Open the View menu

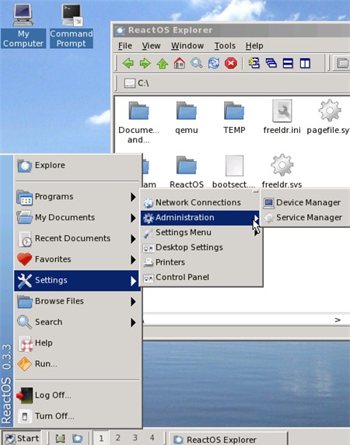[x=151, y=46]
